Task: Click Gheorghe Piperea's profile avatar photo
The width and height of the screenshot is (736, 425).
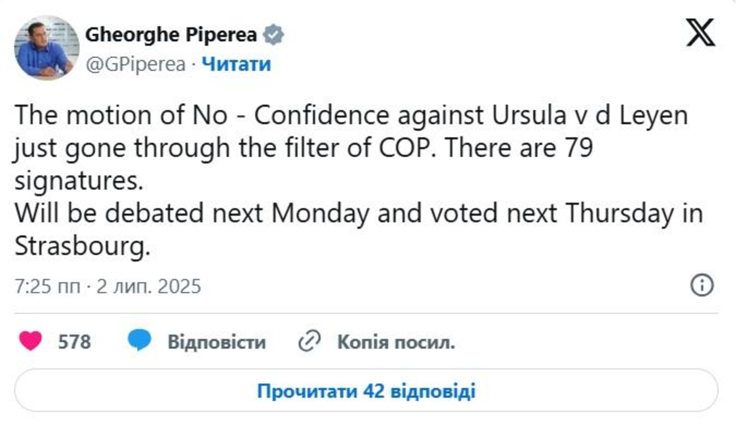Action: click(x=46, y=48)
